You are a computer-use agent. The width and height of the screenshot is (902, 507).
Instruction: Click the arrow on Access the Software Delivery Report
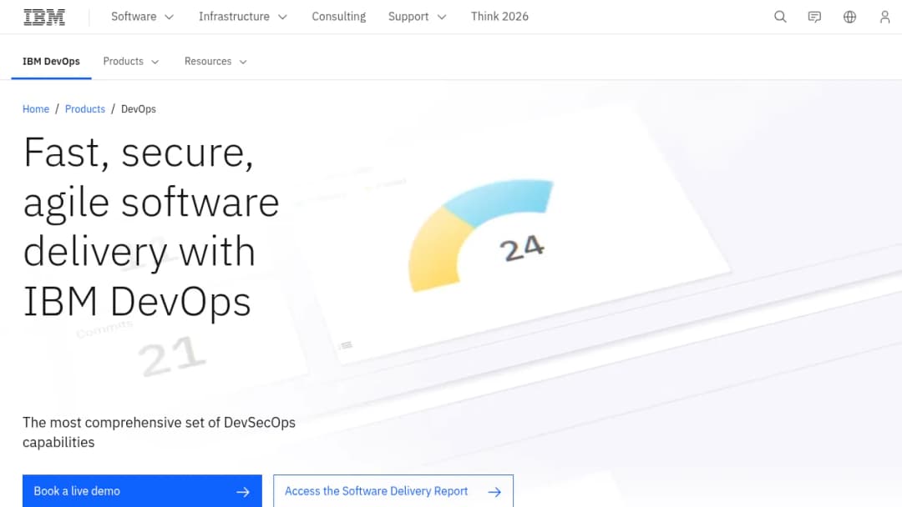tap(494, 492)
